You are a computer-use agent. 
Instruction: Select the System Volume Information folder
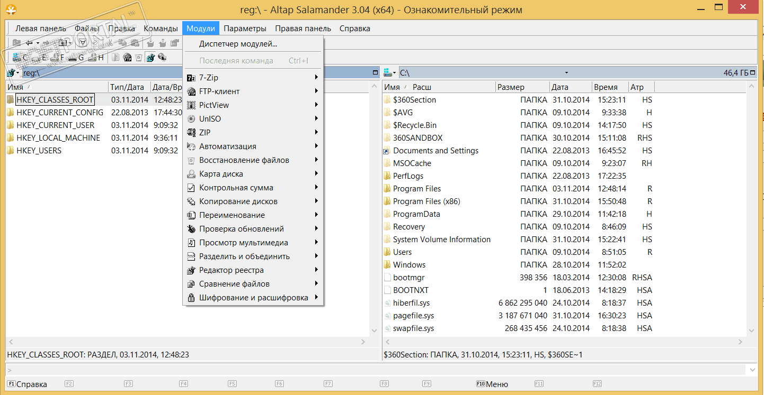tap(442, 240)
